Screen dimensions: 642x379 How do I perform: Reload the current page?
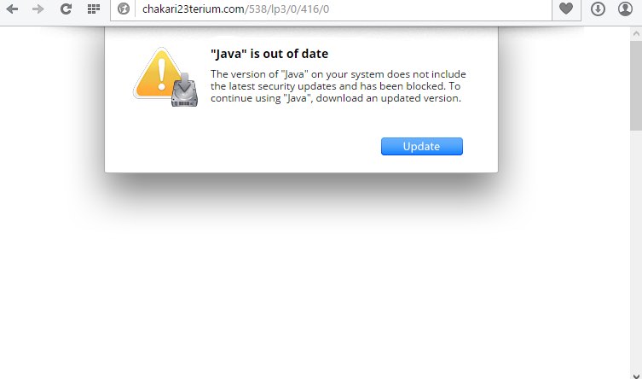[x=66, y=9]
